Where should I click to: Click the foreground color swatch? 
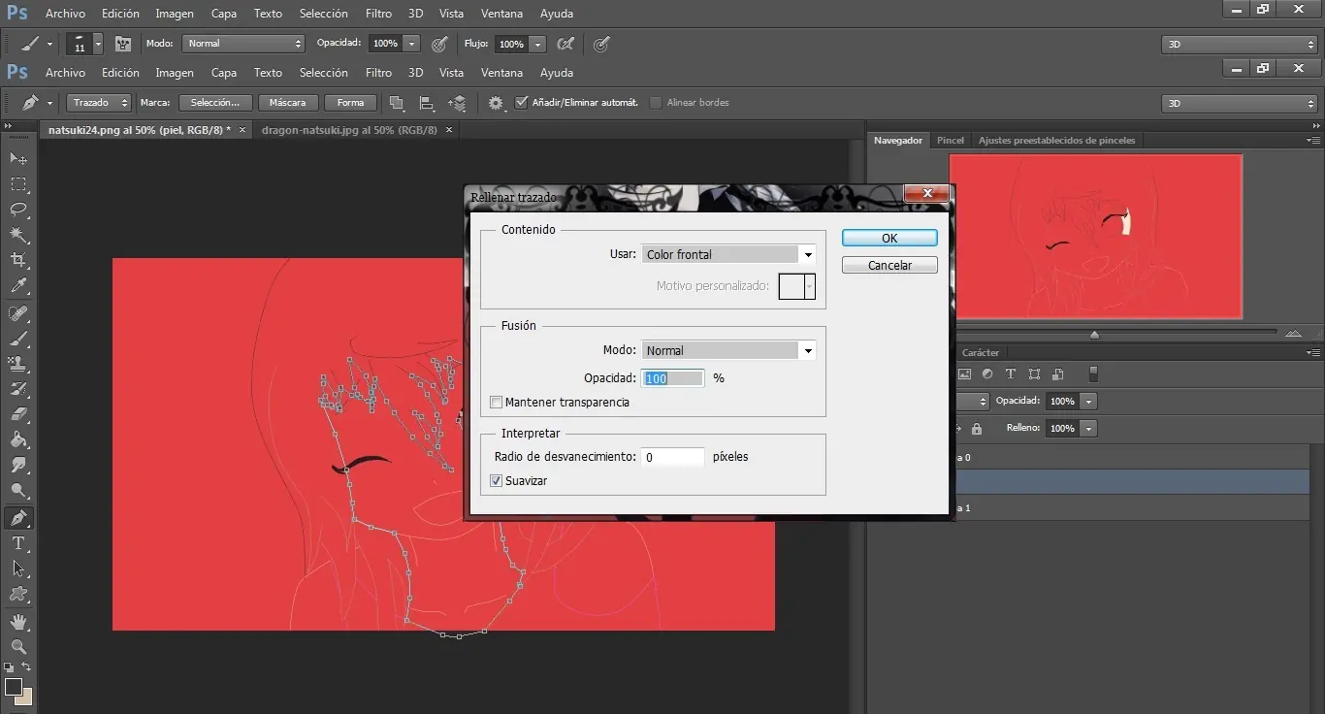[13, 687]
